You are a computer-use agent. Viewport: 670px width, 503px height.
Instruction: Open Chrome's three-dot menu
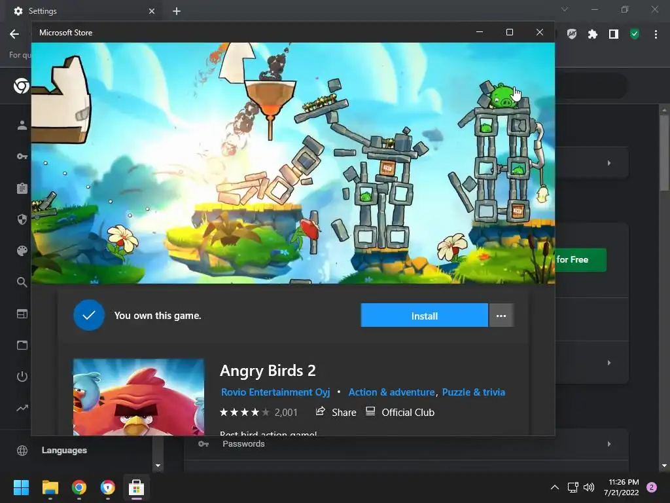pos(656,34)
